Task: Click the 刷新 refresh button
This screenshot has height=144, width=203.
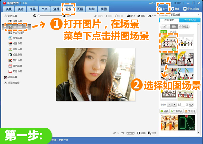Action: 164,111
